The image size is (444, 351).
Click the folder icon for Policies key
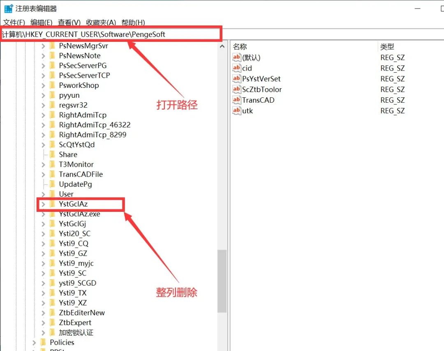click(43, 342)
